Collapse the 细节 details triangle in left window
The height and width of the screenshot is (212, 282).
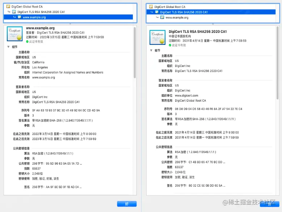(8, 47)
